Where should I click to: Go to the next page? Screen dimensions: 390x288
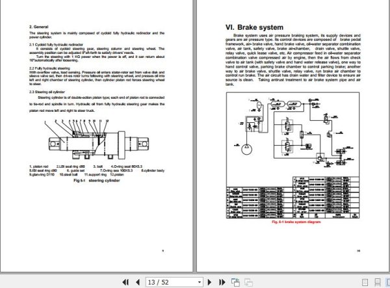(x=209, y=282)
